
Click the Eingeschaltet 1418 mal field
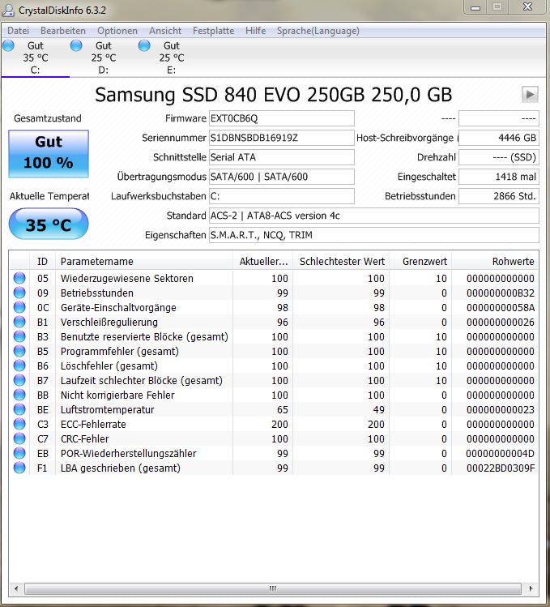click(x=498, y=177)
